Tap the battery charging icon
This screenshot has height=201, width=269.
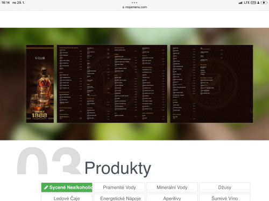[x=264, y=3]
